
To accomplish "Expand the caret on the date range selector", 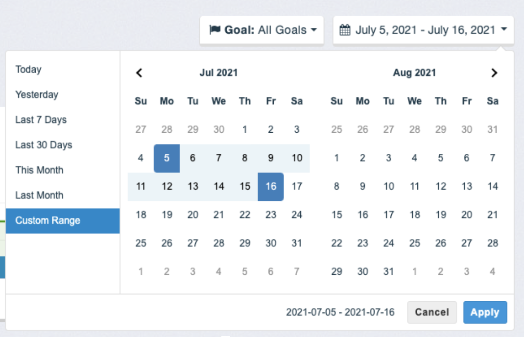I will click(503, 29).
